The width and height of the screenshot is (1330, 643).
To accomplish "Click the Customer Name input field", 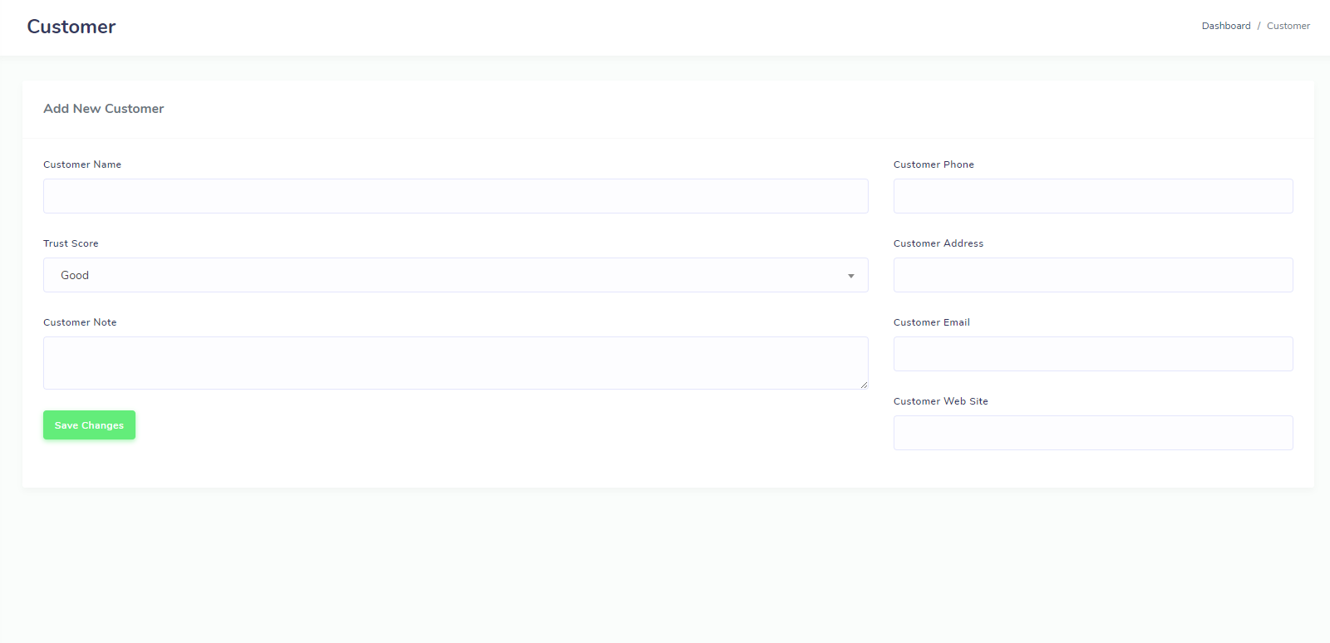I will tap(456, 196).
